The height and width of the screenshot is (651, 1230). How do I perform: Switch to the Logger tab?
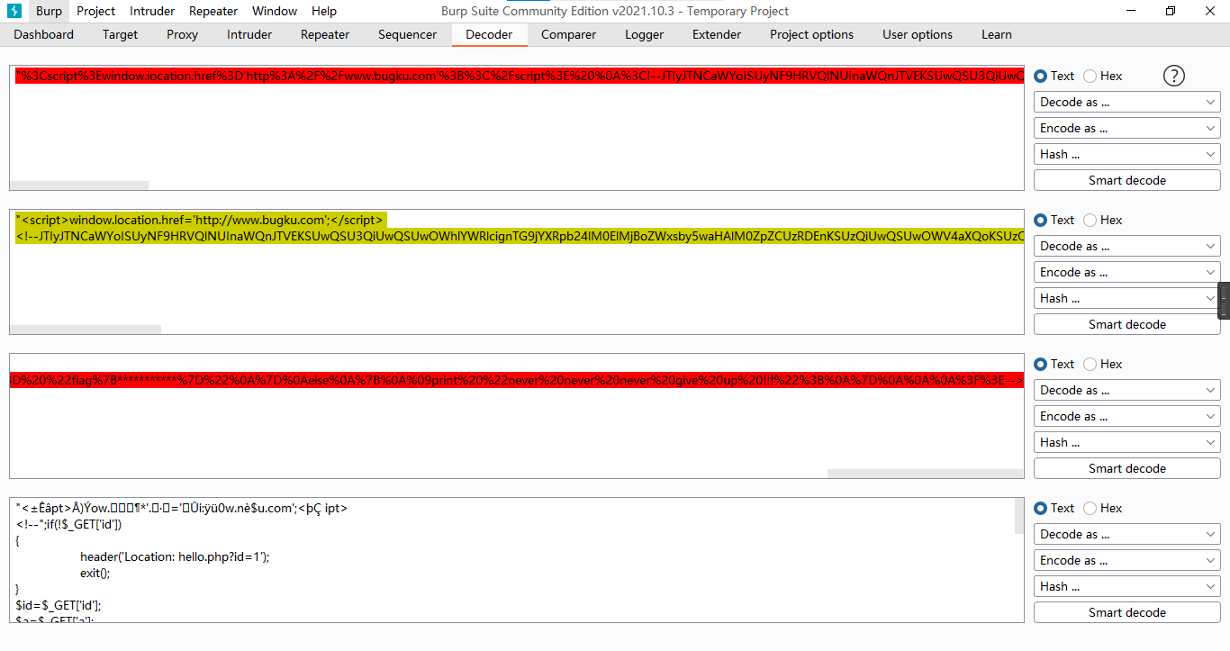coord(645,34)
